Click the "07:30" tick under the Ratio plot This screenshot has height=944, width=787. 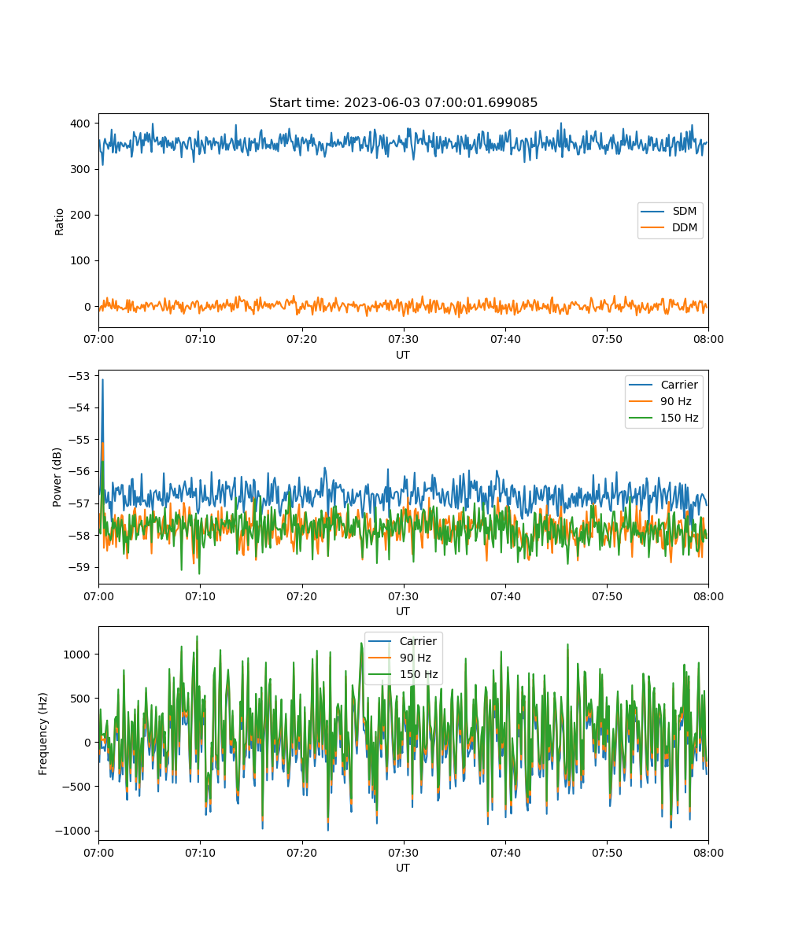(x=403, y=340)
